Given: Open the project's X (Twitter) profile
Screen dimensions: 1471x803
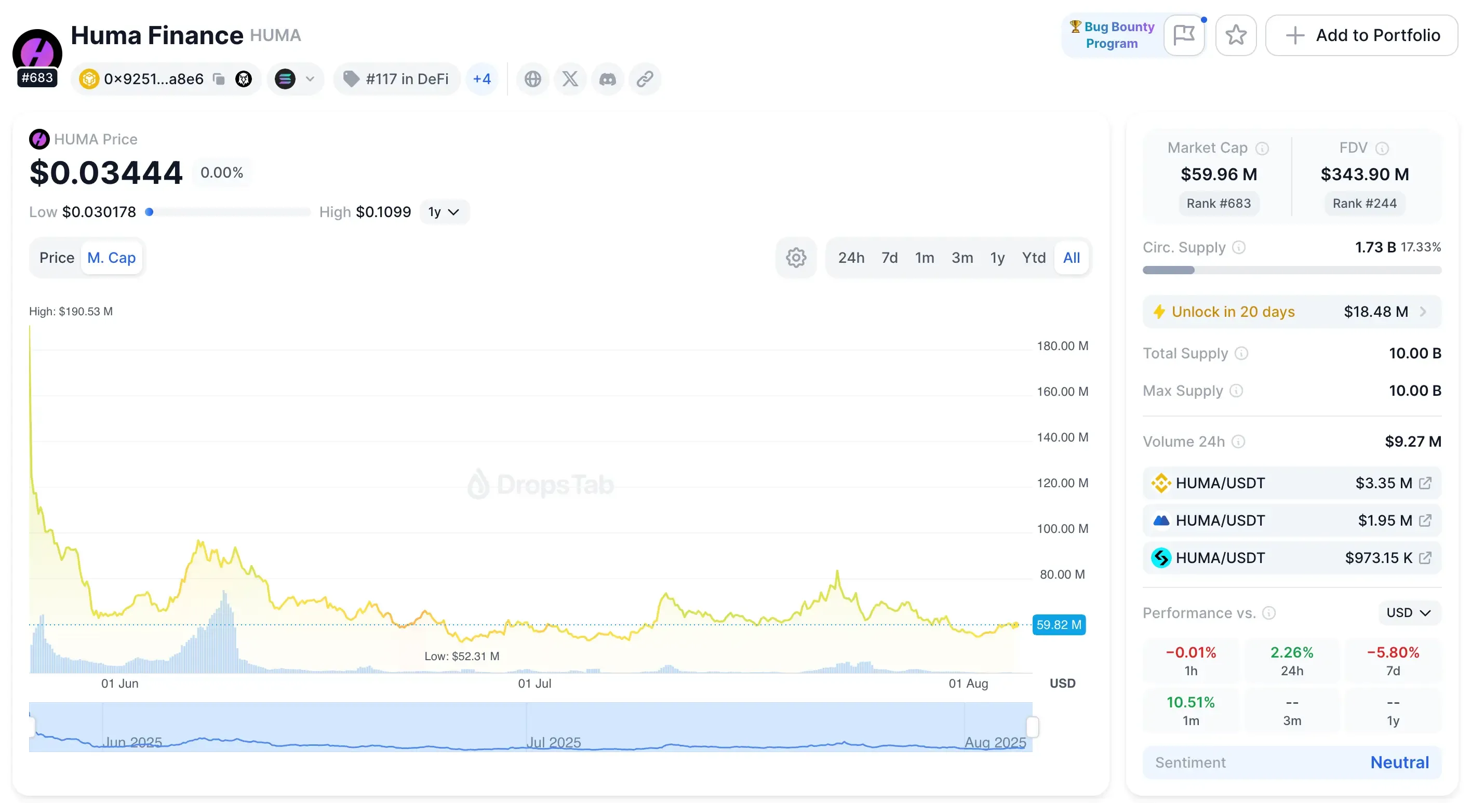Looking at the screenshot, I should tap(570, 79).
